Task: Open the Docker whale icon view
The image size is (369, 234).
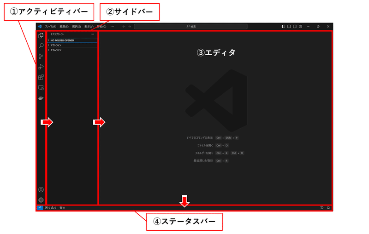Action: (x=41, y=98)
